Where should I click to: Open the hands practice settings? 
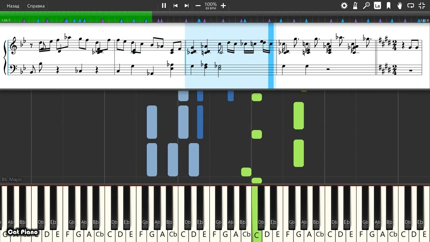click(400, 6)
